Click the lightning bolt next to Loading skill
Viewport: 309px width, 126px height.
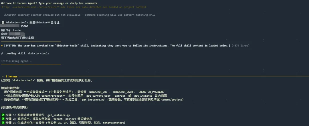coord(3,53)
